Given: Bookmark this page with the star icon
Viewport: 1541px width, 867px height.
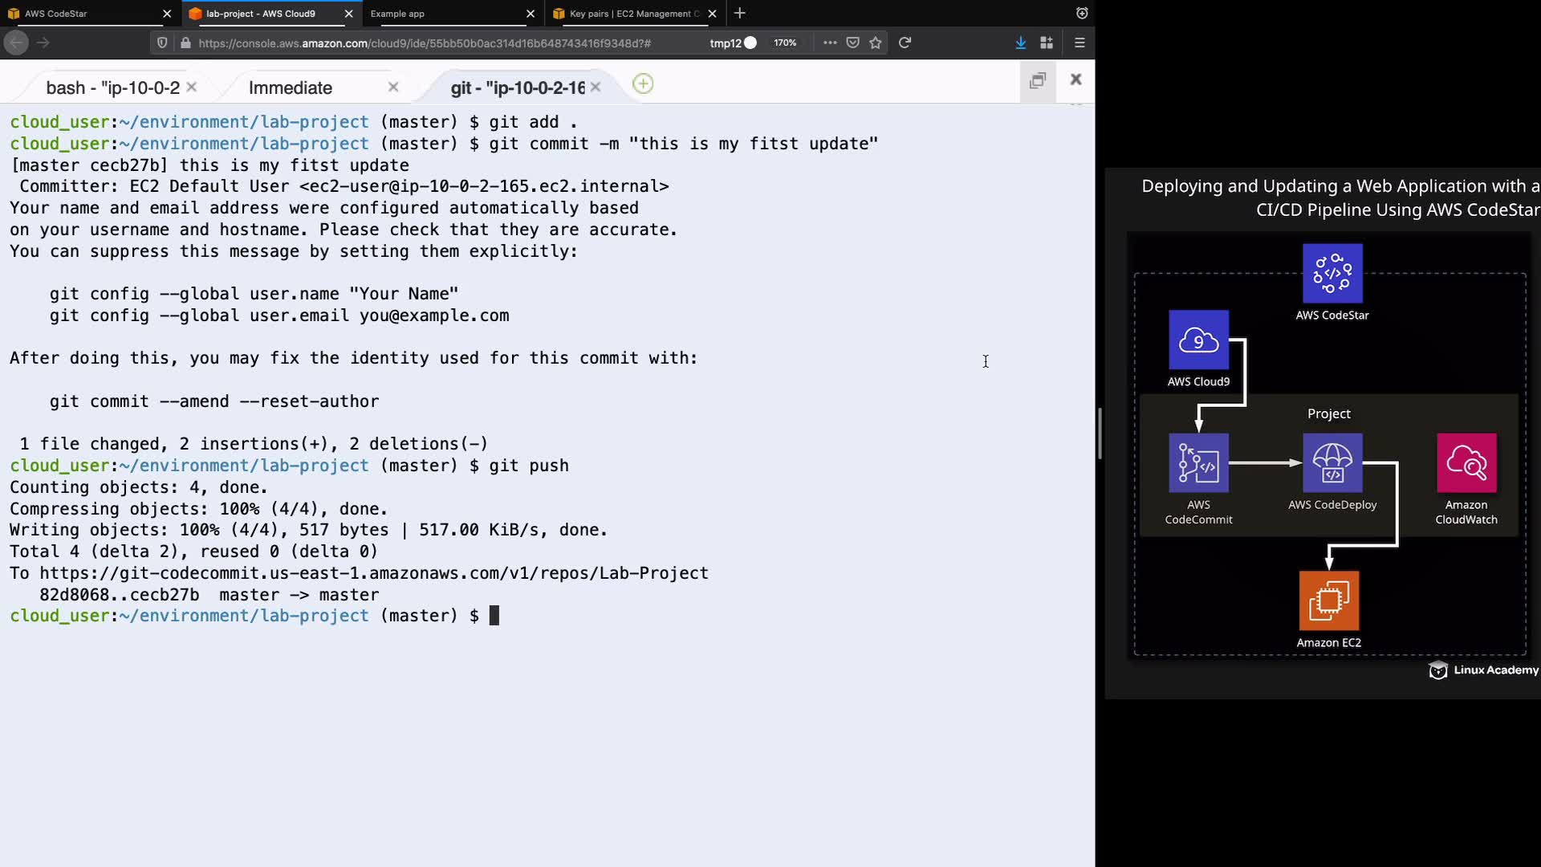Looking at the screenshot, I should point(876,43).
